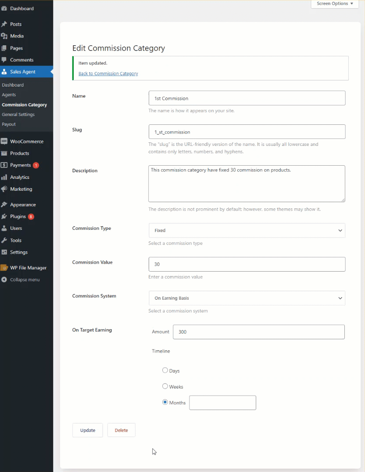Click the Plugins update badge 8

click(31, 216)
